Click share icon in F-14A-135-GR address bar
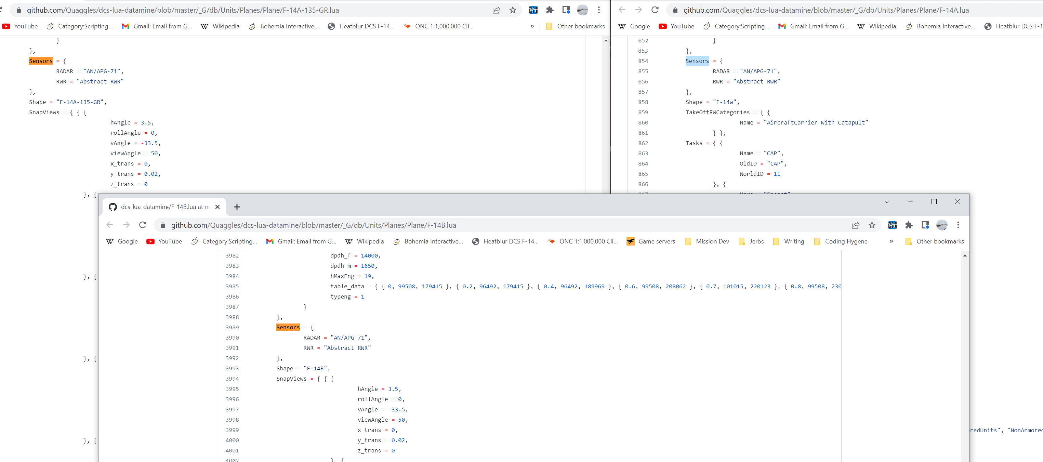This screenshot has width=1043, height=462. click(496, 10)
